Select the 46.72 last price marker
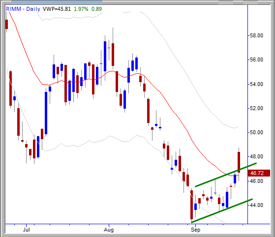The image size is (275, 237). click(259, 173)
